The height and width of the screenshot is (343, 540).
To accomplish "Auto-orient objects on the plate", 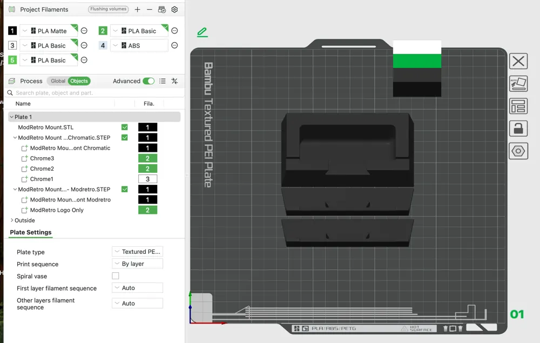I will pyautogui.click(x=518, y=84).
